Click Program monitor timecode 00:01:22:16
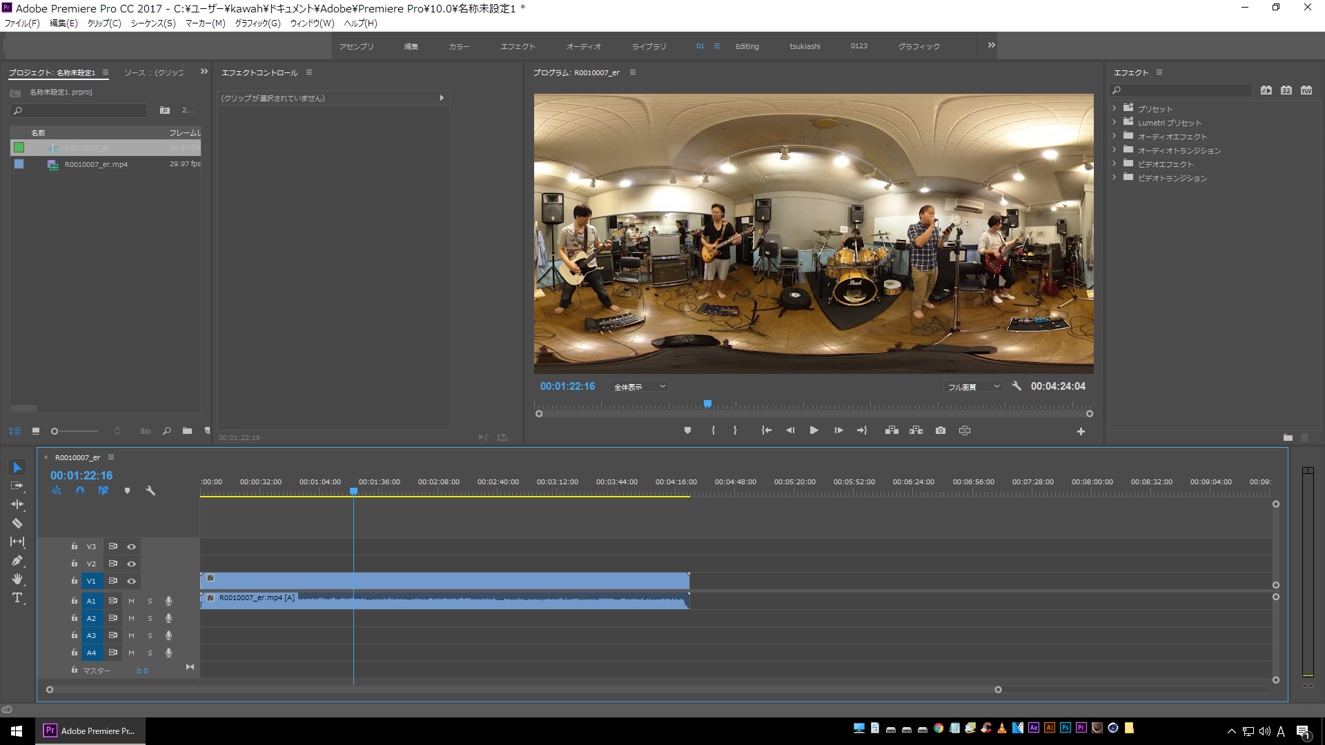1325x745 pixels. [567, 386]
